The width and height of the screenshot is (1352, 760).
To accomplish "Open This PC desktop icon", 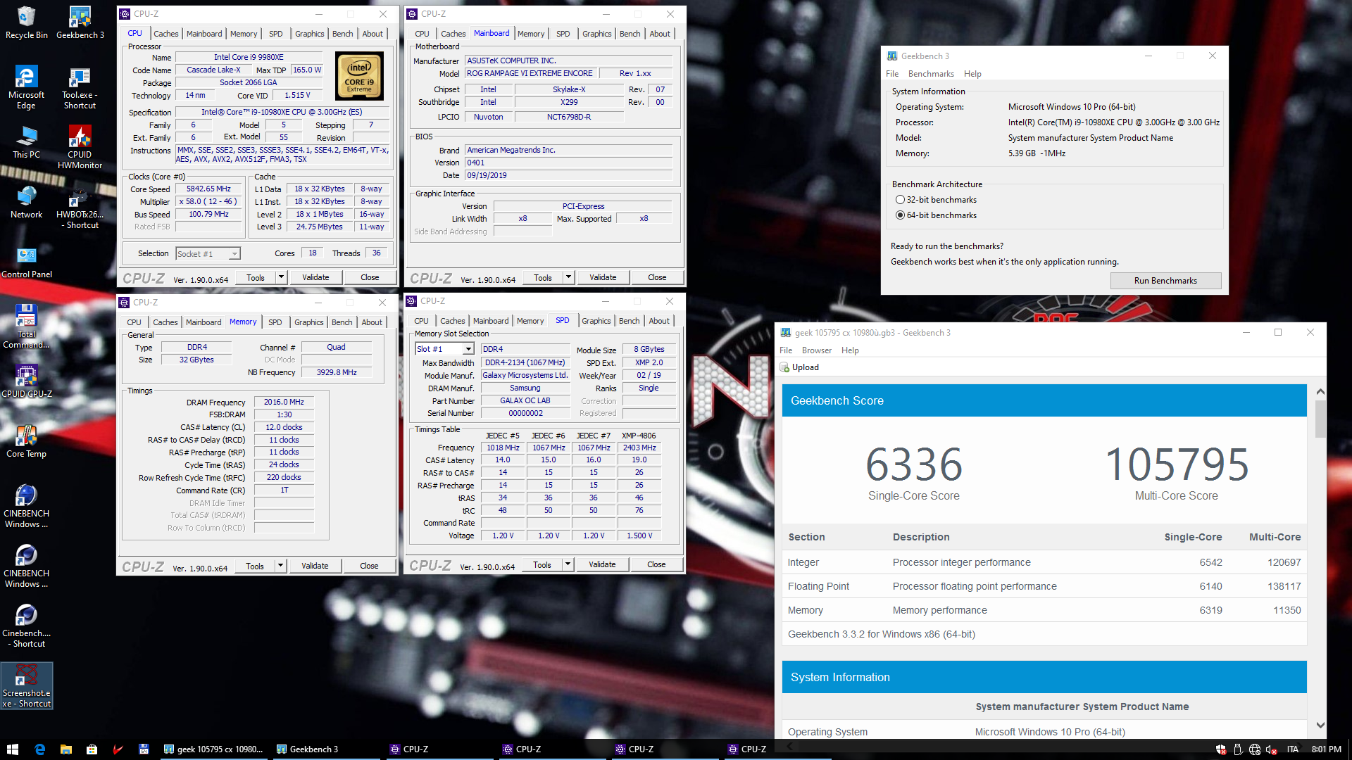I will [x=27, y=141].
